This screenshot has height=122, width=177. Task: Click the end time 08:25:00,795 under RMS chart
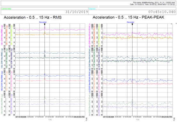coord(79,117)
